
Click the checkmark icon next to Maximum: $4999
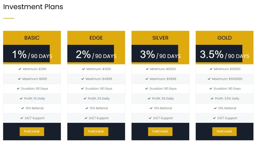[x=82, y=79]
